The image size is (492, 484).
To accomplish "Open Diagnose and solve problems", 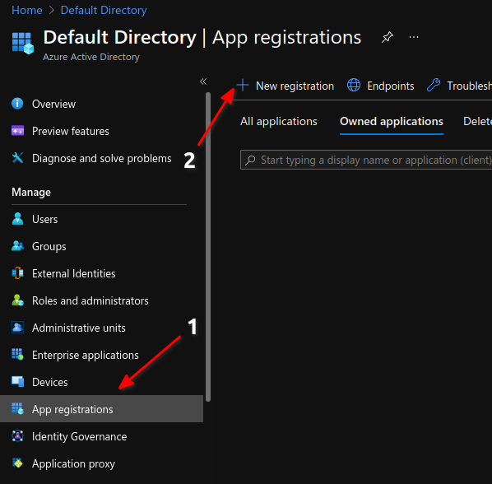I will (x=102, y=158).
